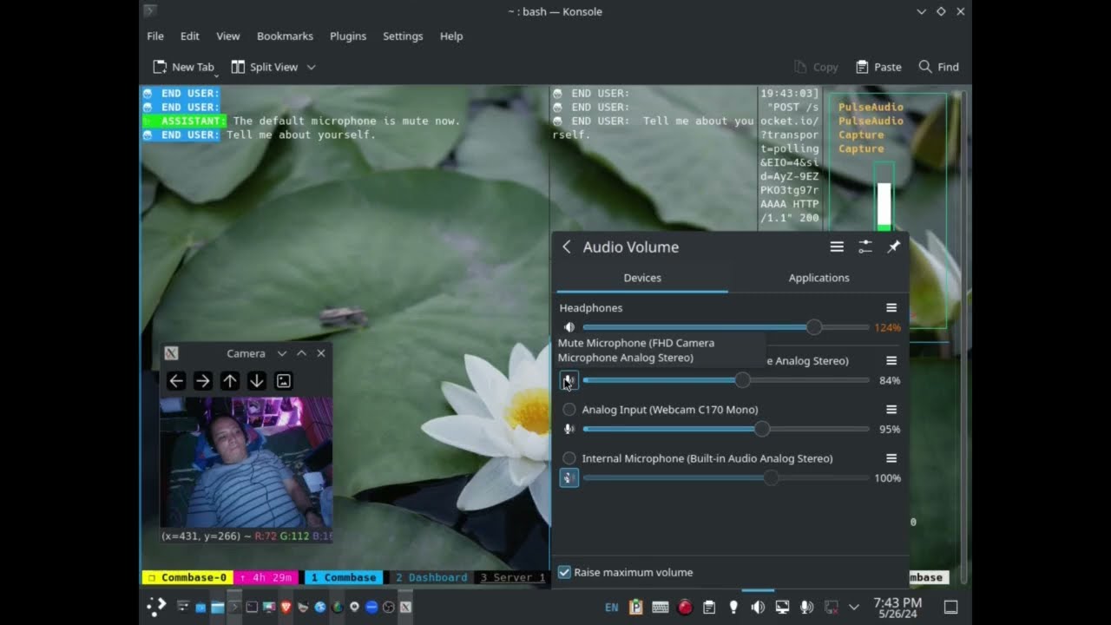
Task: Open Audio Volume hamburger menu in header
Action: click(x=837, y=247)
